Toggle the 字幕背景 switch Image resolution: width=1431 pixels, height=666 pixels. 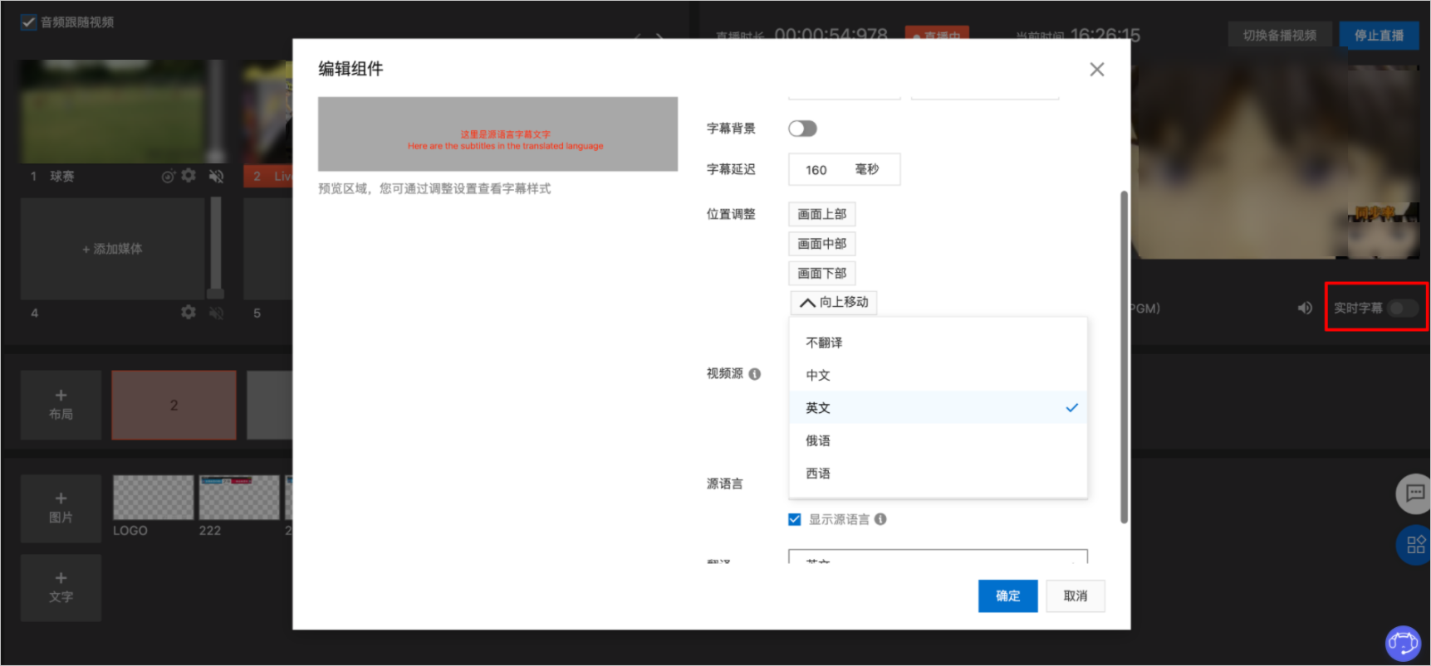tap(802, 129)
